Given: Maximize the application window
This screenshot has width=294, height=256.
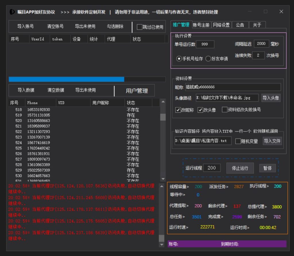Looking at the screenshot, I should click(266, 12).
